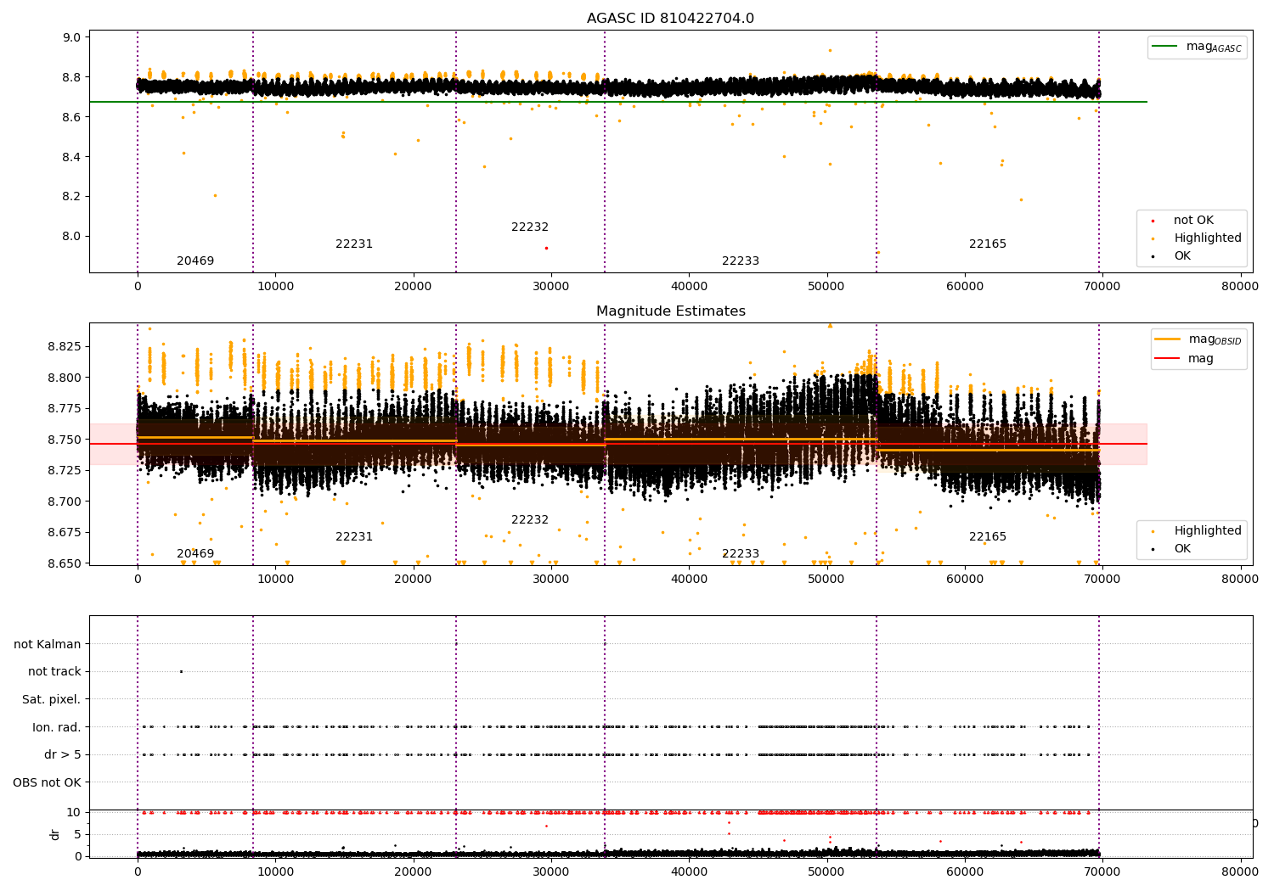Click observation label 22233 in middle plot
The image size is (1274, 891).
point(741,554)
